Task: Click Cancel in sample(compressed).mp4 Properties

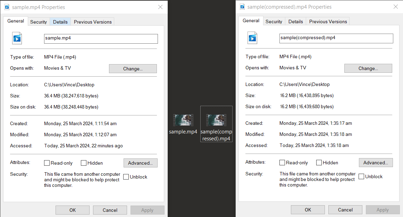Action: click(x=345, y=209)
